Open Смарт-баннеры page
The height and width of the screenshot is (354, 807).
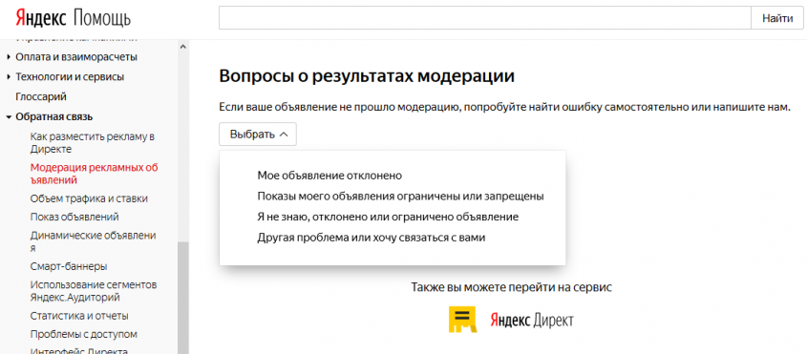[69, 266]
